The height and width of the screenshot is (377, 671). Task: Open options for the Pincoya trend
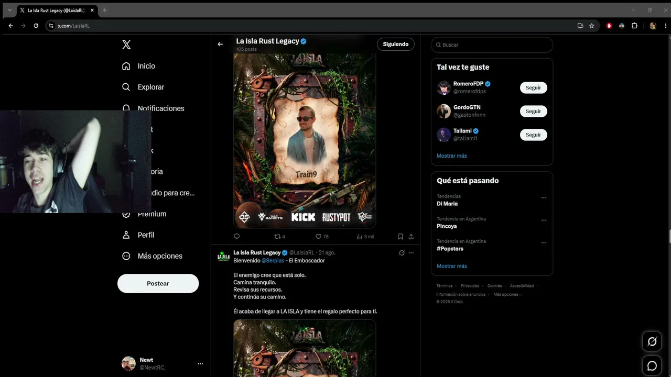544,220
